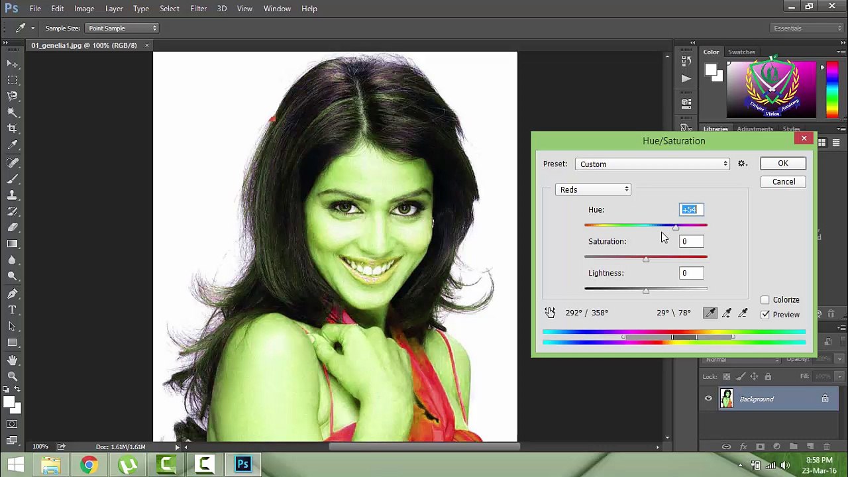Open the Sample Size Point Sample dropdown
Screen dimensions: 848x477
[123, 28]
